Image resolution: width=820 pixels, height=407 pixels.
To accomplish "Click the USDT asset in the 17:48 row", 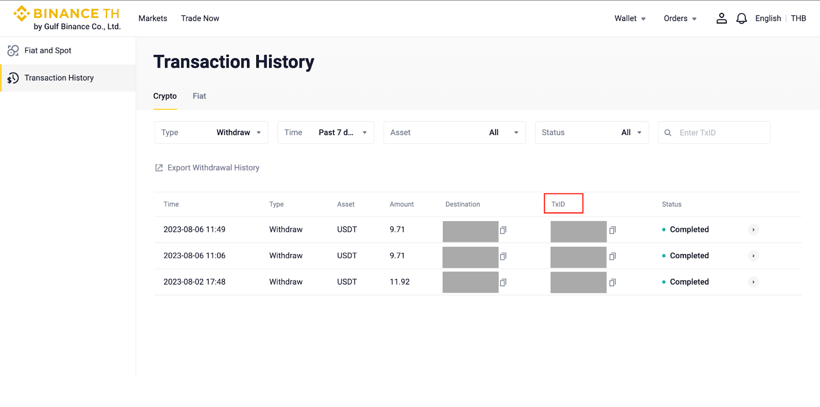I will [347, 282].
